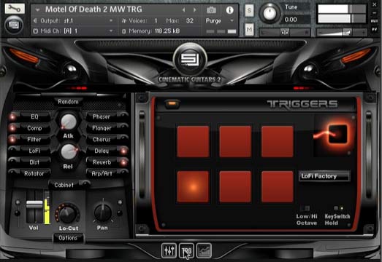Switch to the TRG triggers page icon
Screen dimensions: 382x262
[186, 250]
